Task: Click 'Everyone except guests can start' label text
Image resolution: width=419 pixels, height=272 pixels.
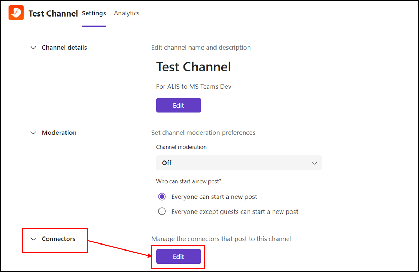Action: pyautogui.click(x=234, y=211)
